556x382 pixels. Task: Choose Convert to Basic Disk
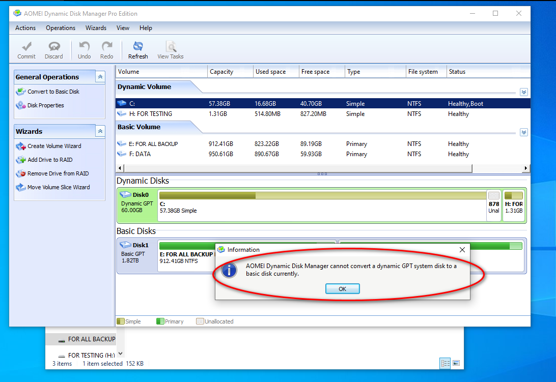click(48, 92)
